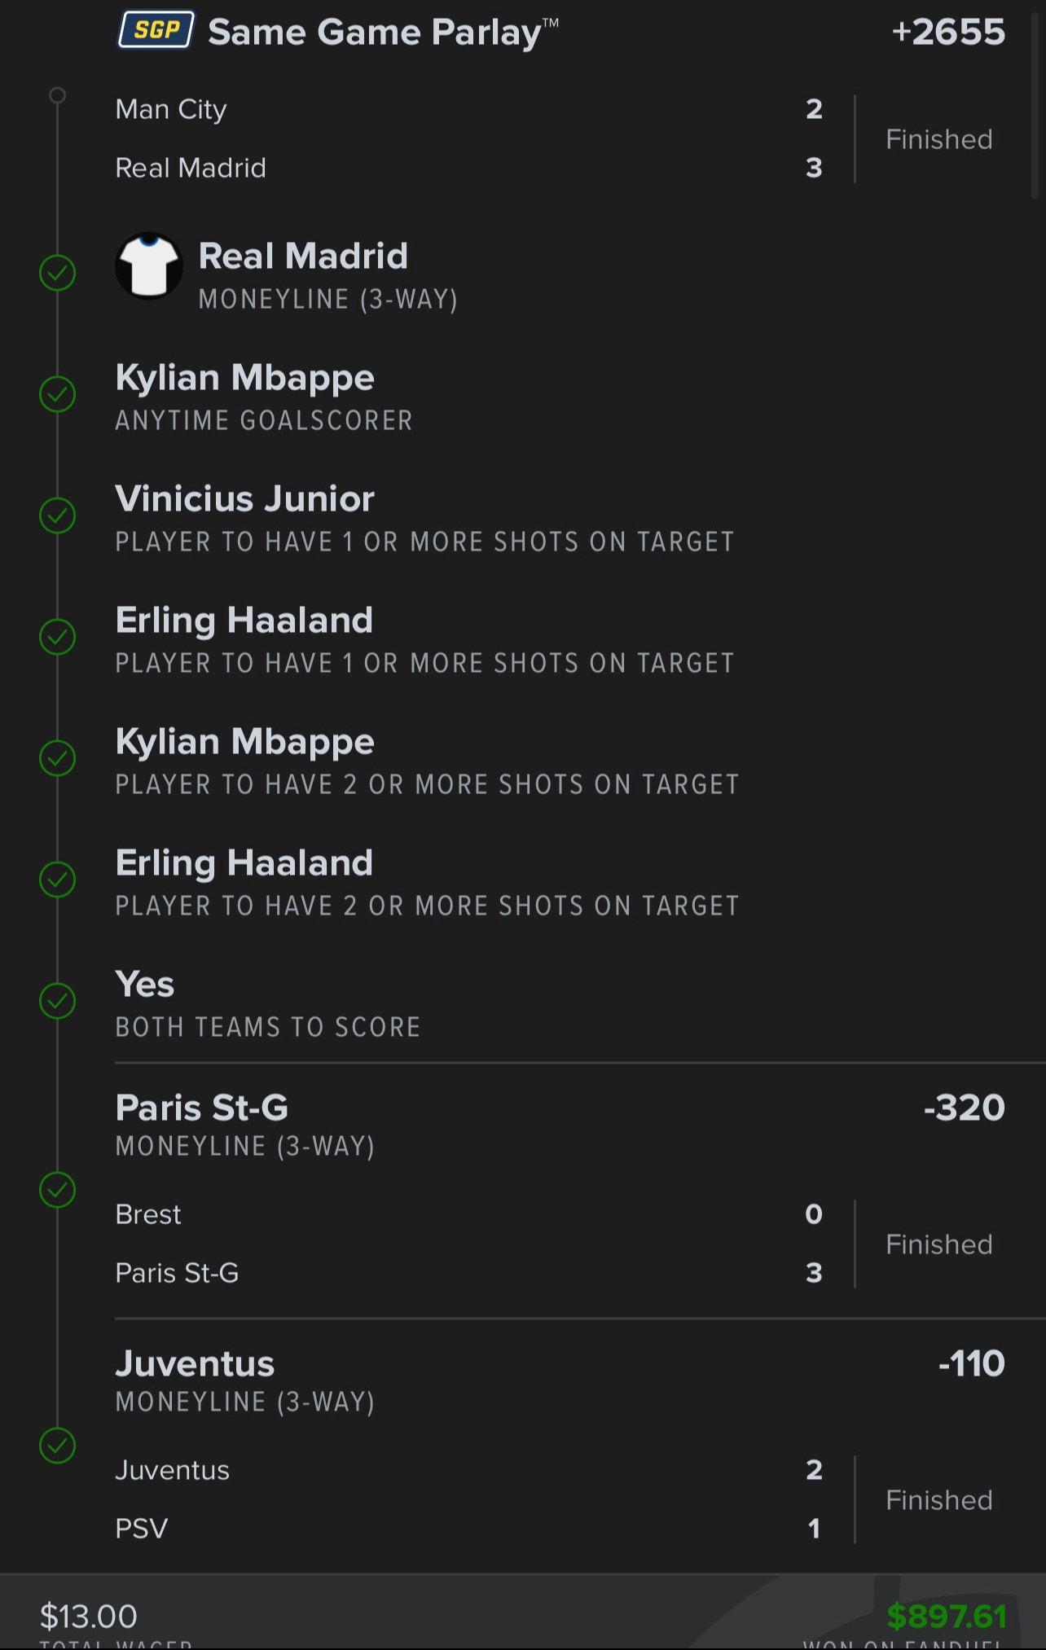Click green checkmark beside Real Madrid moneyline
Viewport: 1046px width, 1650px height.
coord(57,273)
